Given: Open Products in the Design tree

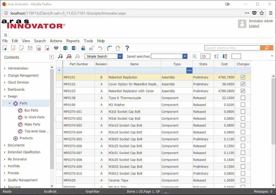Looking at the screenshot, I should (26, 138).
